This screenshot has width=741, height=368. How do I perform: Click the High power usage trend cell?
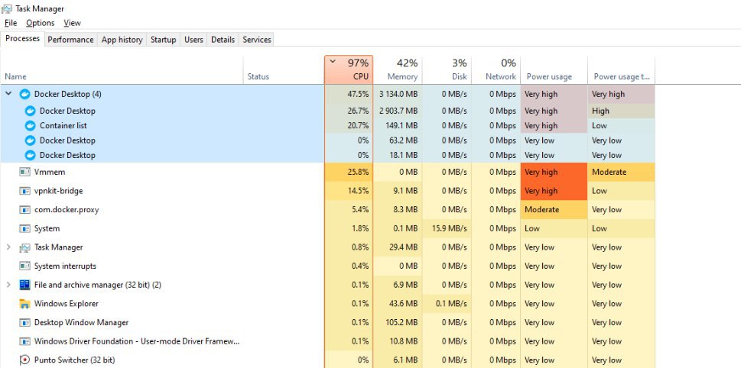click(x=622, y=111)
